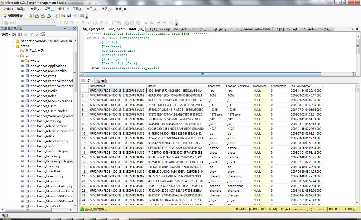Open Analysis Services XMLA query icon
361x220 pixels.
tap(49, 16)
